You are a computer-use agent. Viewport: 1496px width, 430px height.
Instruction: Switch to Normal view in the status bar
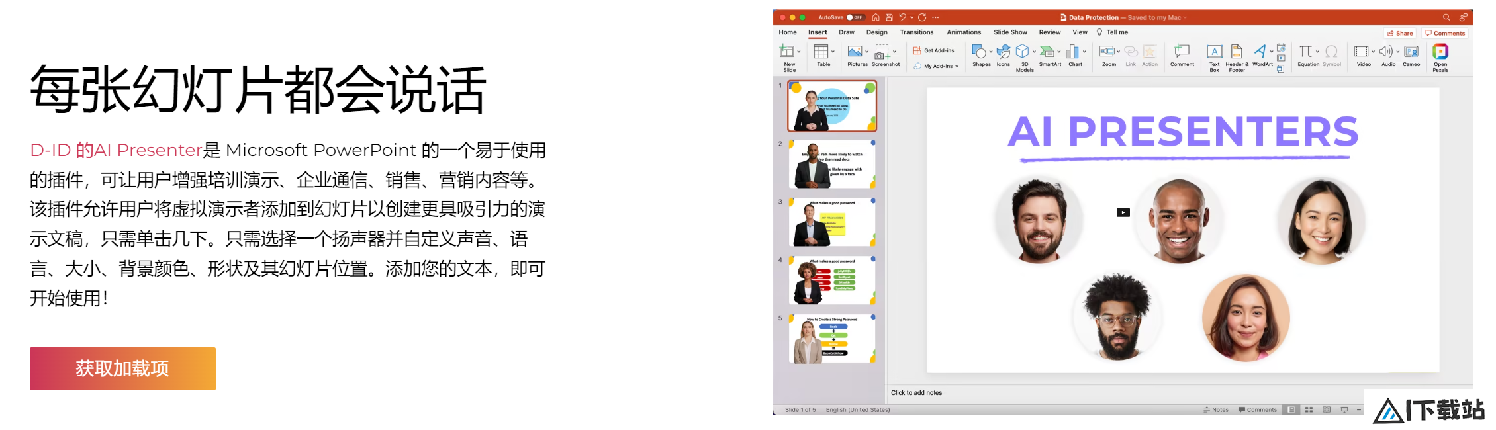(1291, 410)
